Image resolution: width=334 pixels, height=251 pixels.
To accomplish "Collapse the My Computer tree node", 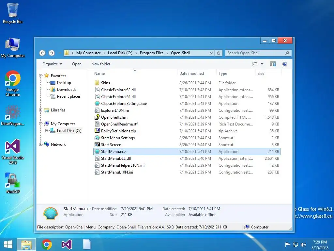I will (x=40, y=124).
